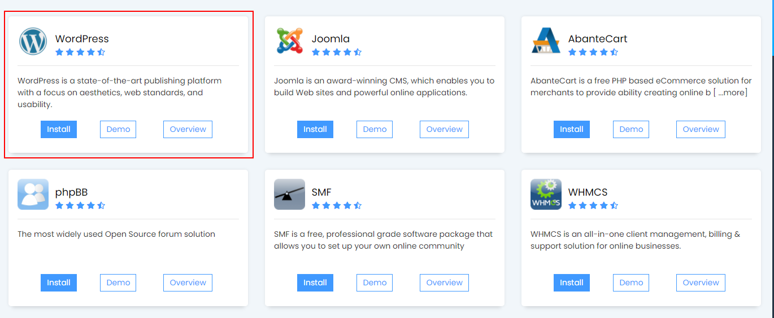Click the AbanteCart star rating

[593, 52]
